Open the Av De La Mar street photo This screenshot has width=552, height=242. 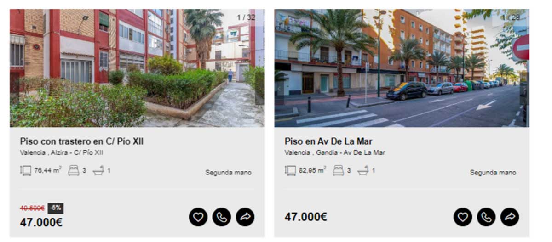coord(402,68)
